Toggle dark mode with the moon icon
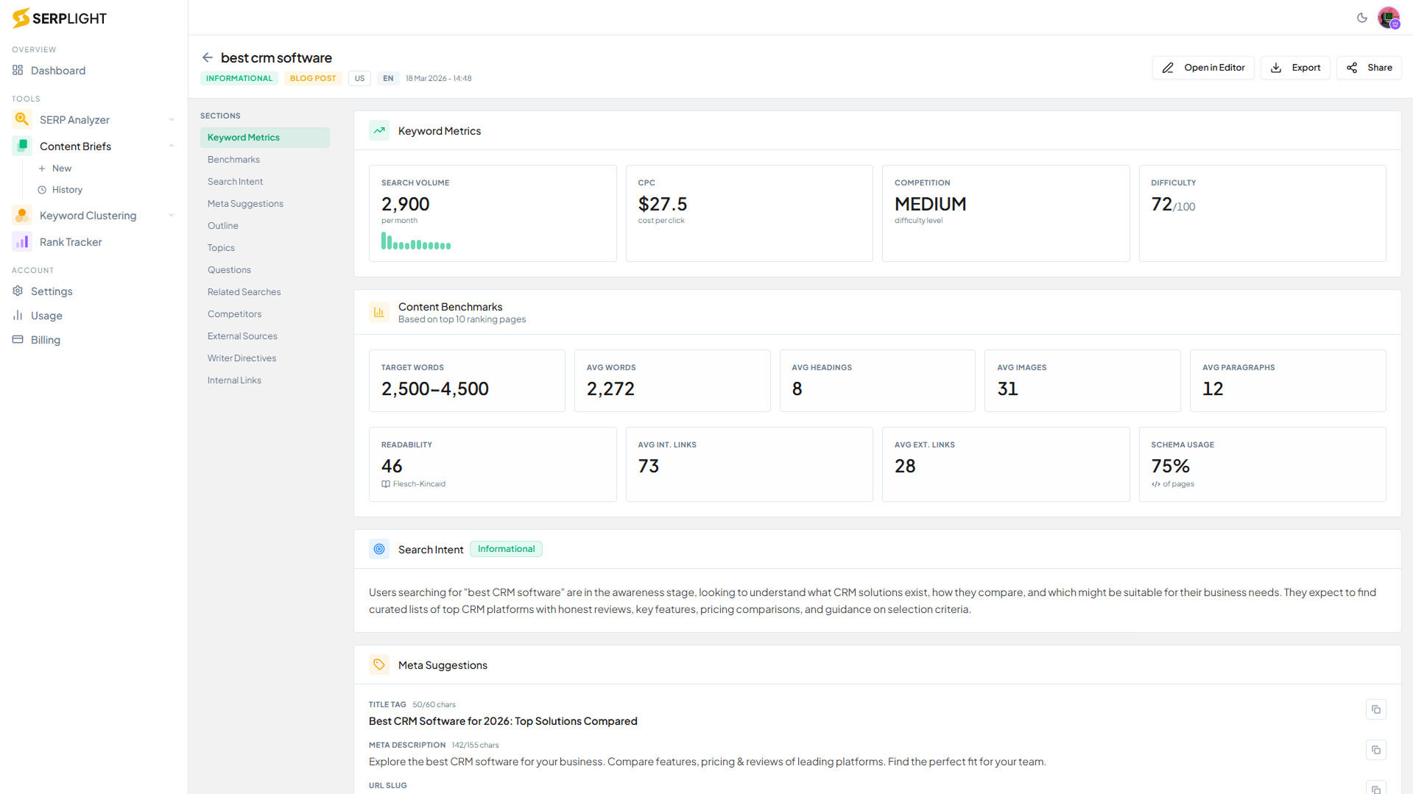The width and height of the screenshot is (1413, 794). click(x=1362, y=18)
